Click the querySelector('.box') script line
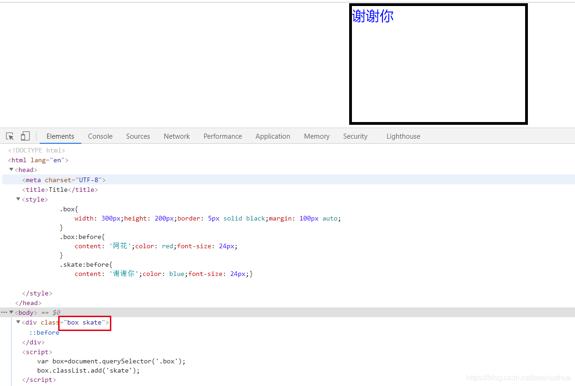The width and height of the screenshot is (575, 386). pos(111,361)
